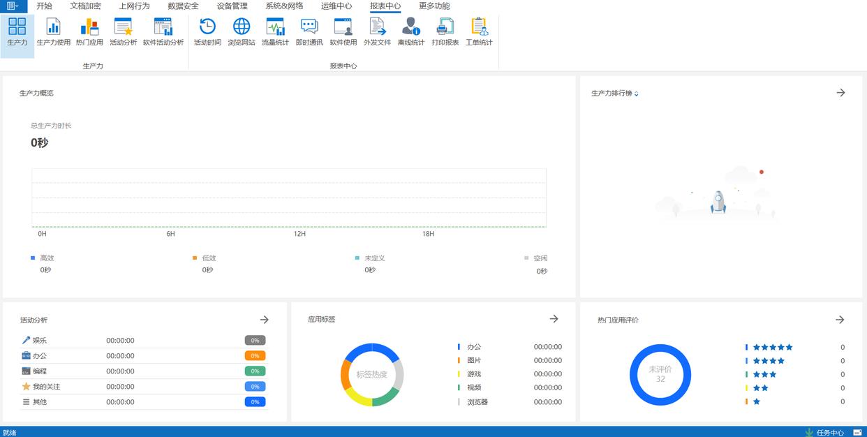Viewport: 867px width, 437px height.
Task: Expand 应用标签 panel via arrow
Action: [x=554, y=319]
